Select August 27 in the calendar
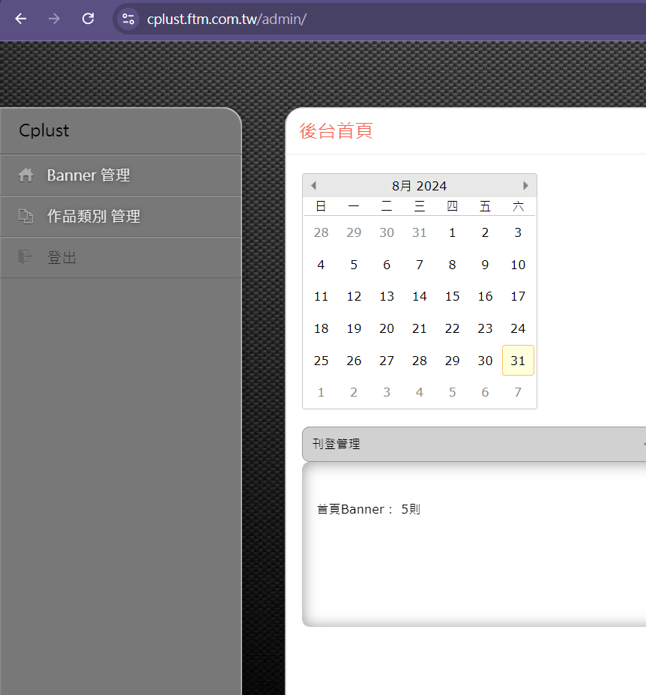 387,361
